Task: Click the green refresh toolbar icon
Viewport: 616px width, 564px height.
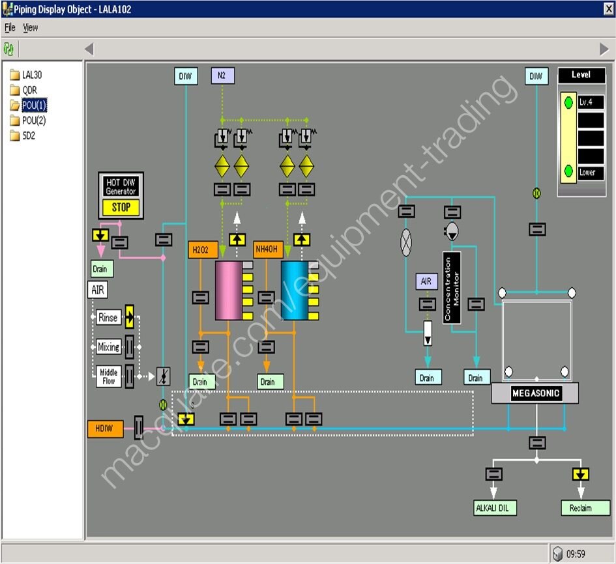Action: click(x=8, y=49)
